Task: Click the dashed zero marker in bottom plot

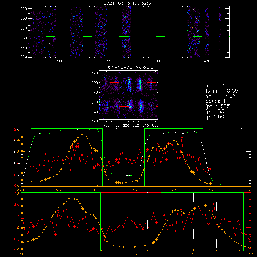Action: pos(136,222)
